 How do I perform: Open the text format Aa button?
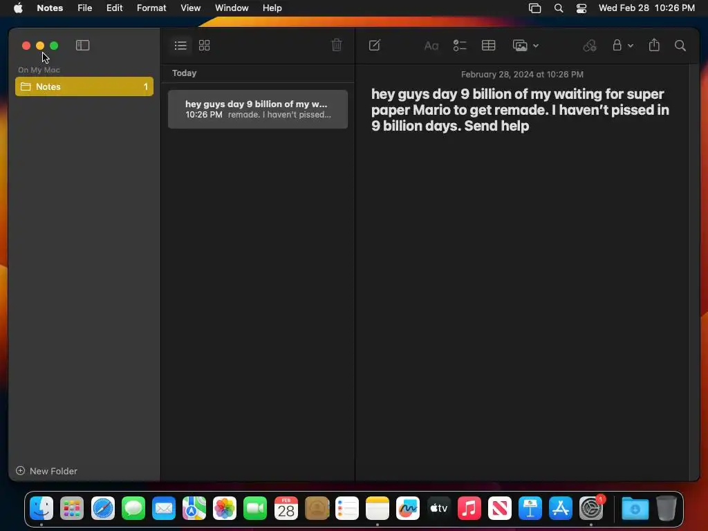(x=431, y=46)
